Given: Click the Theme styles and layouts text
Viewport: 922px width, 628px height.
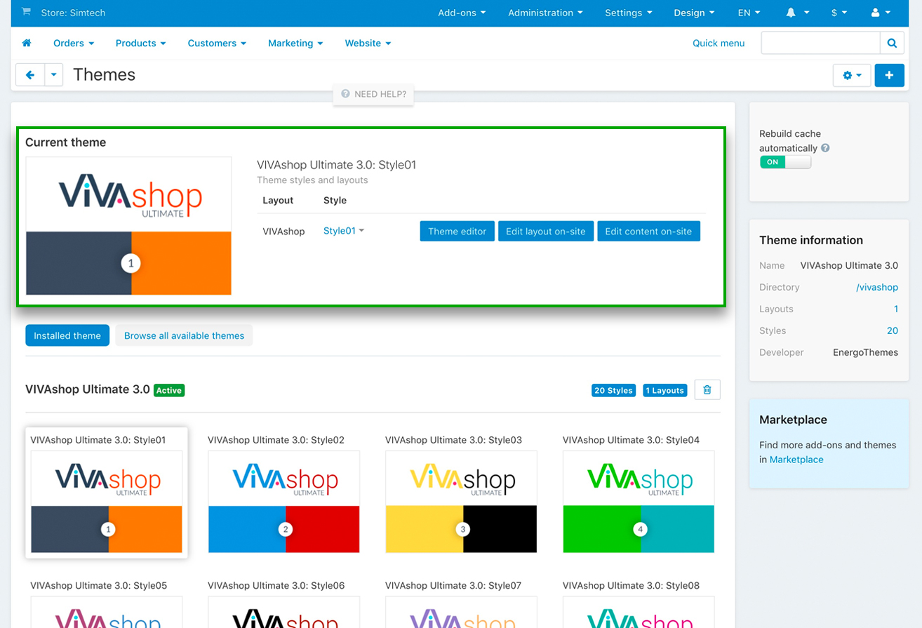Looking at the screenshot, I should click(312, 180).
